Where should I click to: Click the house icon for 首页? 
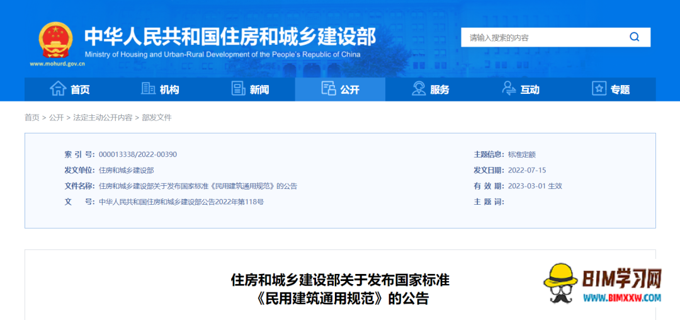58,89
